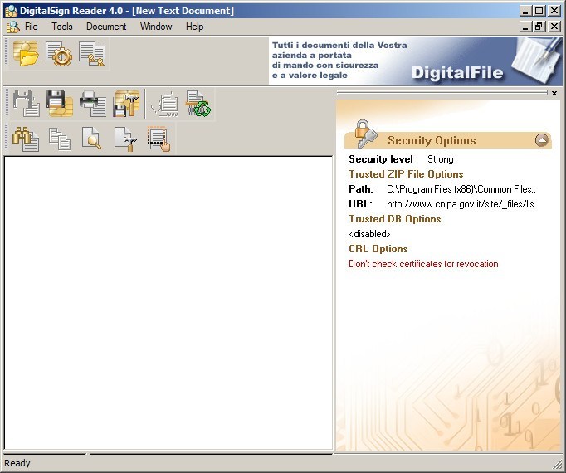The image size is (566, 473).
Task: Click the printer with document icon
Action: tap(93, 104)
